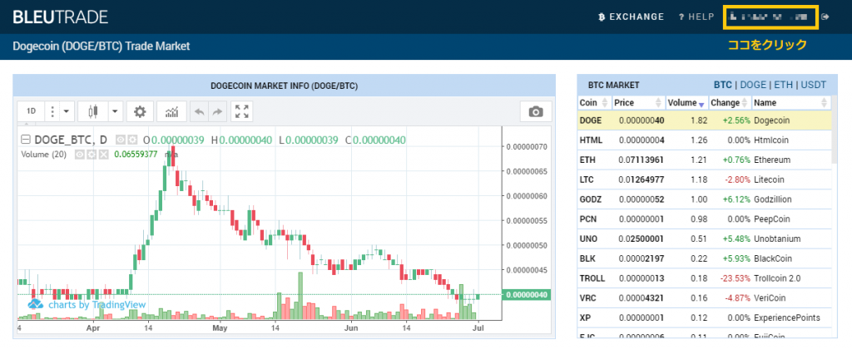Select the XP ExperiencePoints row
The width and height of the screenshot is (852, 349).
coord(704,317)
